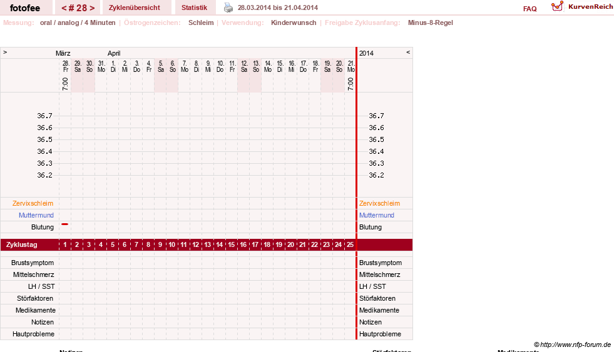The image size is (614, 352).
Task: Select date column '28. Fr'
Action: 66,66
